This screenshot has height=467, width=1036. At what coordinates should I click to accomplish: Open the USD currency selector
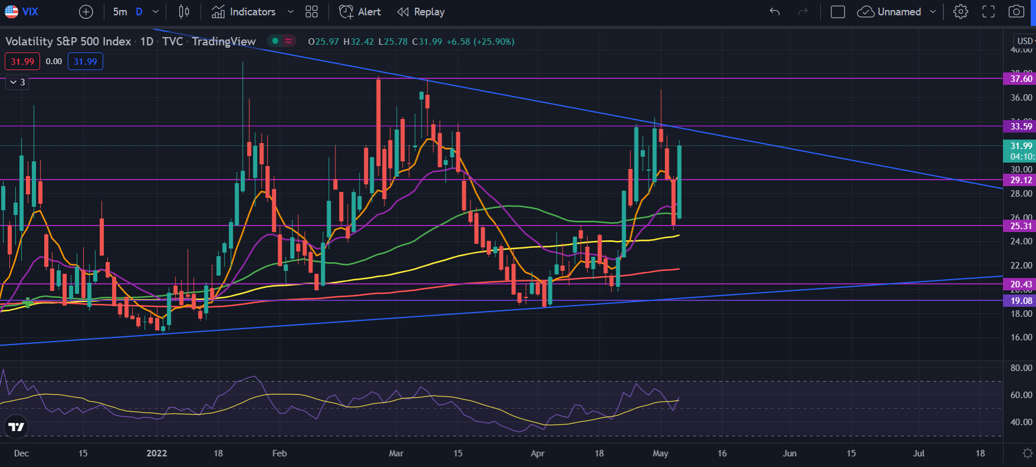pos(1025,41)
